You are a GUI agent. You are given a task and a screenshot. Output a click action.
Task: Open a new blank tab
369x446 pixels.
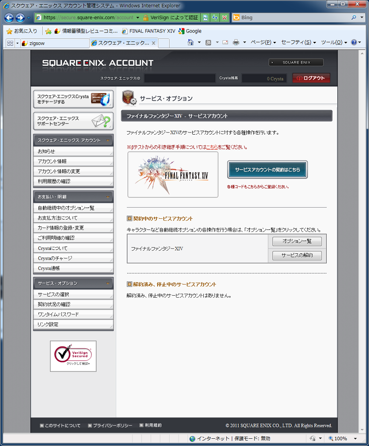click(164, 43)
